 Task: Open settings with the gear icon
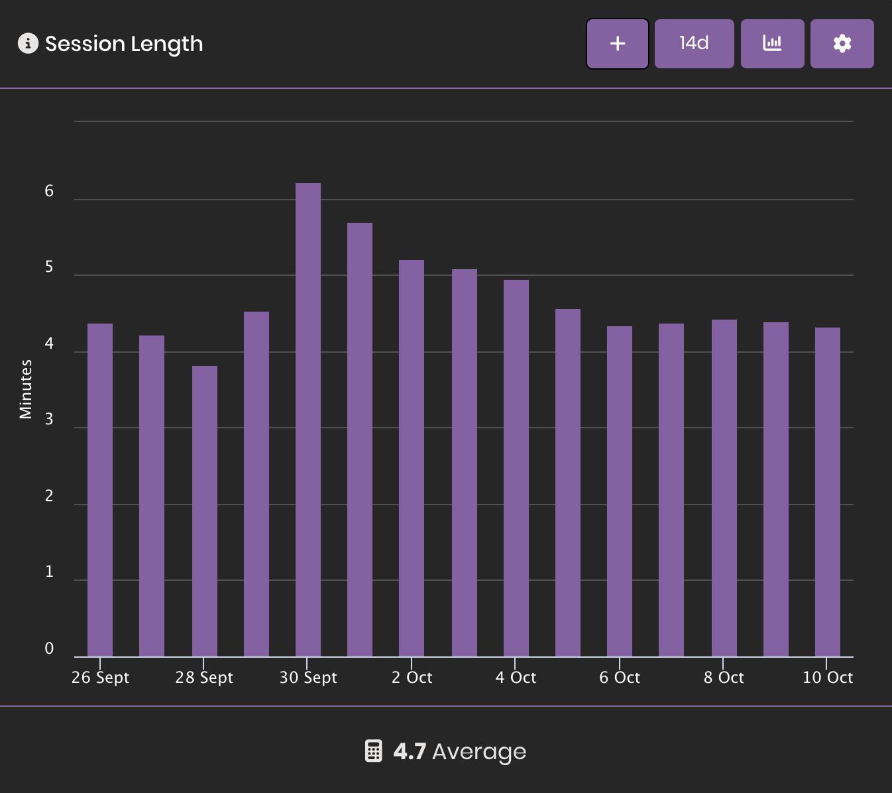click(x=842, y=44)
